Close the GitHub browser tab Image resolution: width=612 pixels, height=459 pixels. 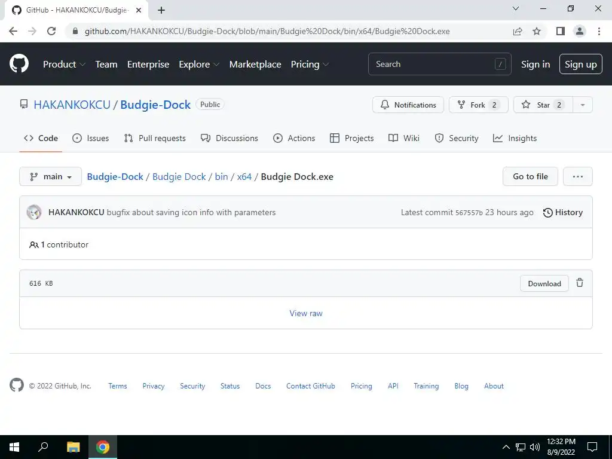click(x=139, y=10)
